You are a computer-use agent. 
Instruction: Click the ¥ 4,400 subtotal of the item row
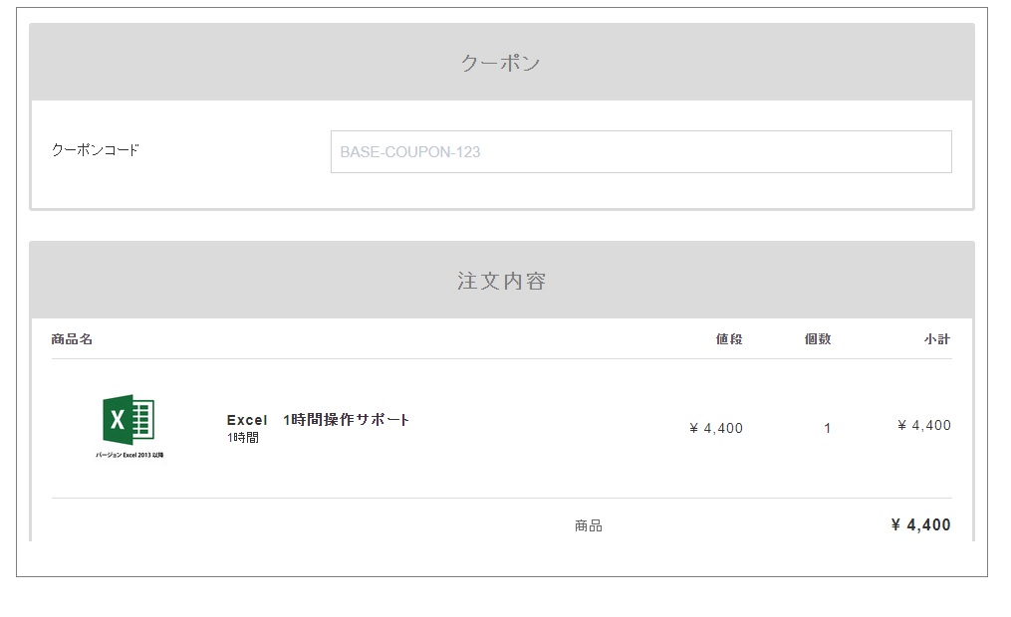click(925, 424)
